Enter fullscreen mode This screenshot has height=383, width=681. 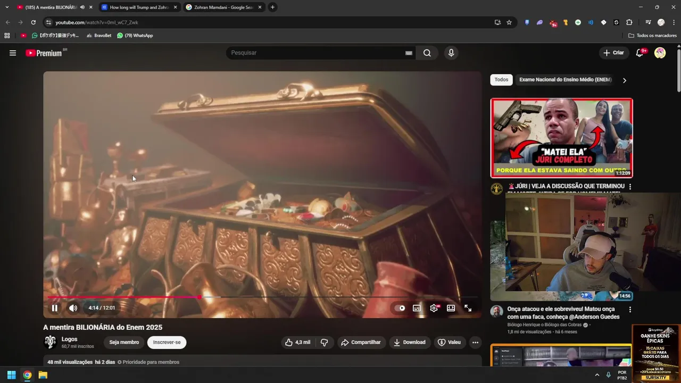pyautogui.click(x=468, y=308)
